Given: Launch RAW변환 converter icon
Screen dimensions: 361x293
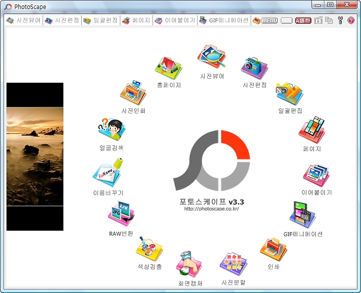Looking at the screenshot, I should click(x=121, y=214).
